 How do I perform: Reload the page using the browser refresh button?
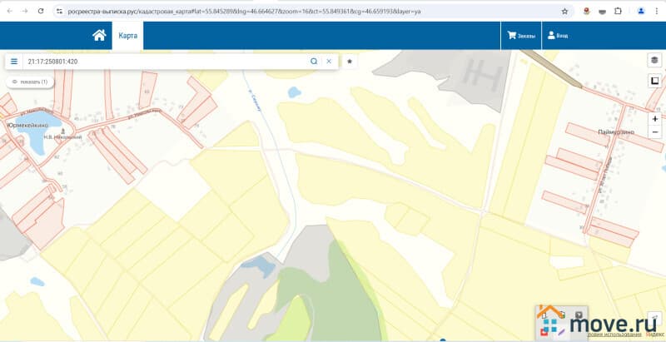point(40,11)
